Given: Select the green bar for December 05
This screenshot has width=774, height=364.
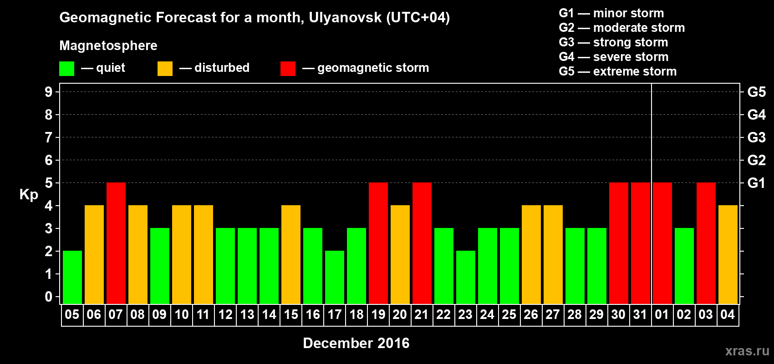Looking at the screenshot, I should pyautogui.click(x=72, y=277).
